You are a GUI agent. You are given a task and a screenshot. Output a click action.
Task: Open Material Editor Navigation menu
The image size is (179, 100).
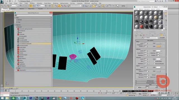point(147,9)
